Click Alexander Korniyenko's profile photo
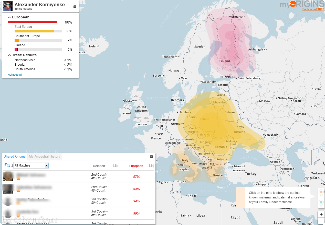Image resolution: width=325 pixels, height=225 pixels. tap(8, 6)
